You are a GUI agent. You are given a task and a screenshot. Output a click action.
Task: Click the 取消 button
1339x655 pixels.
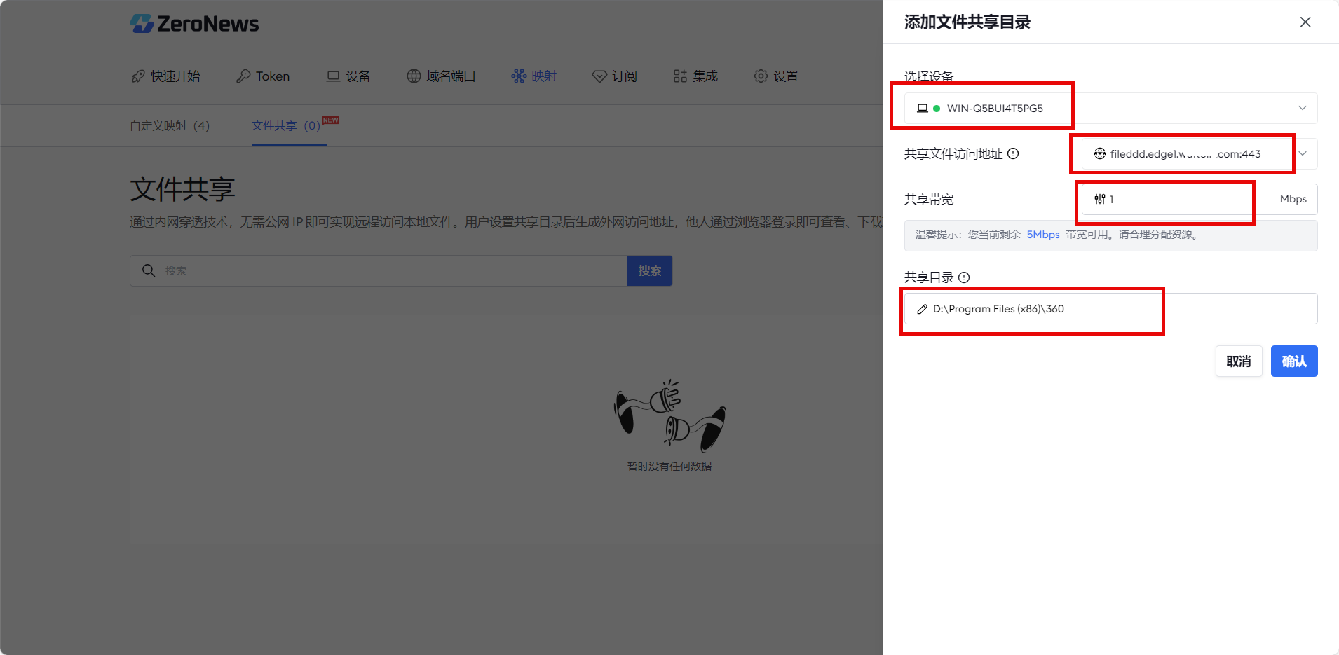click(x=1239, y=361)
